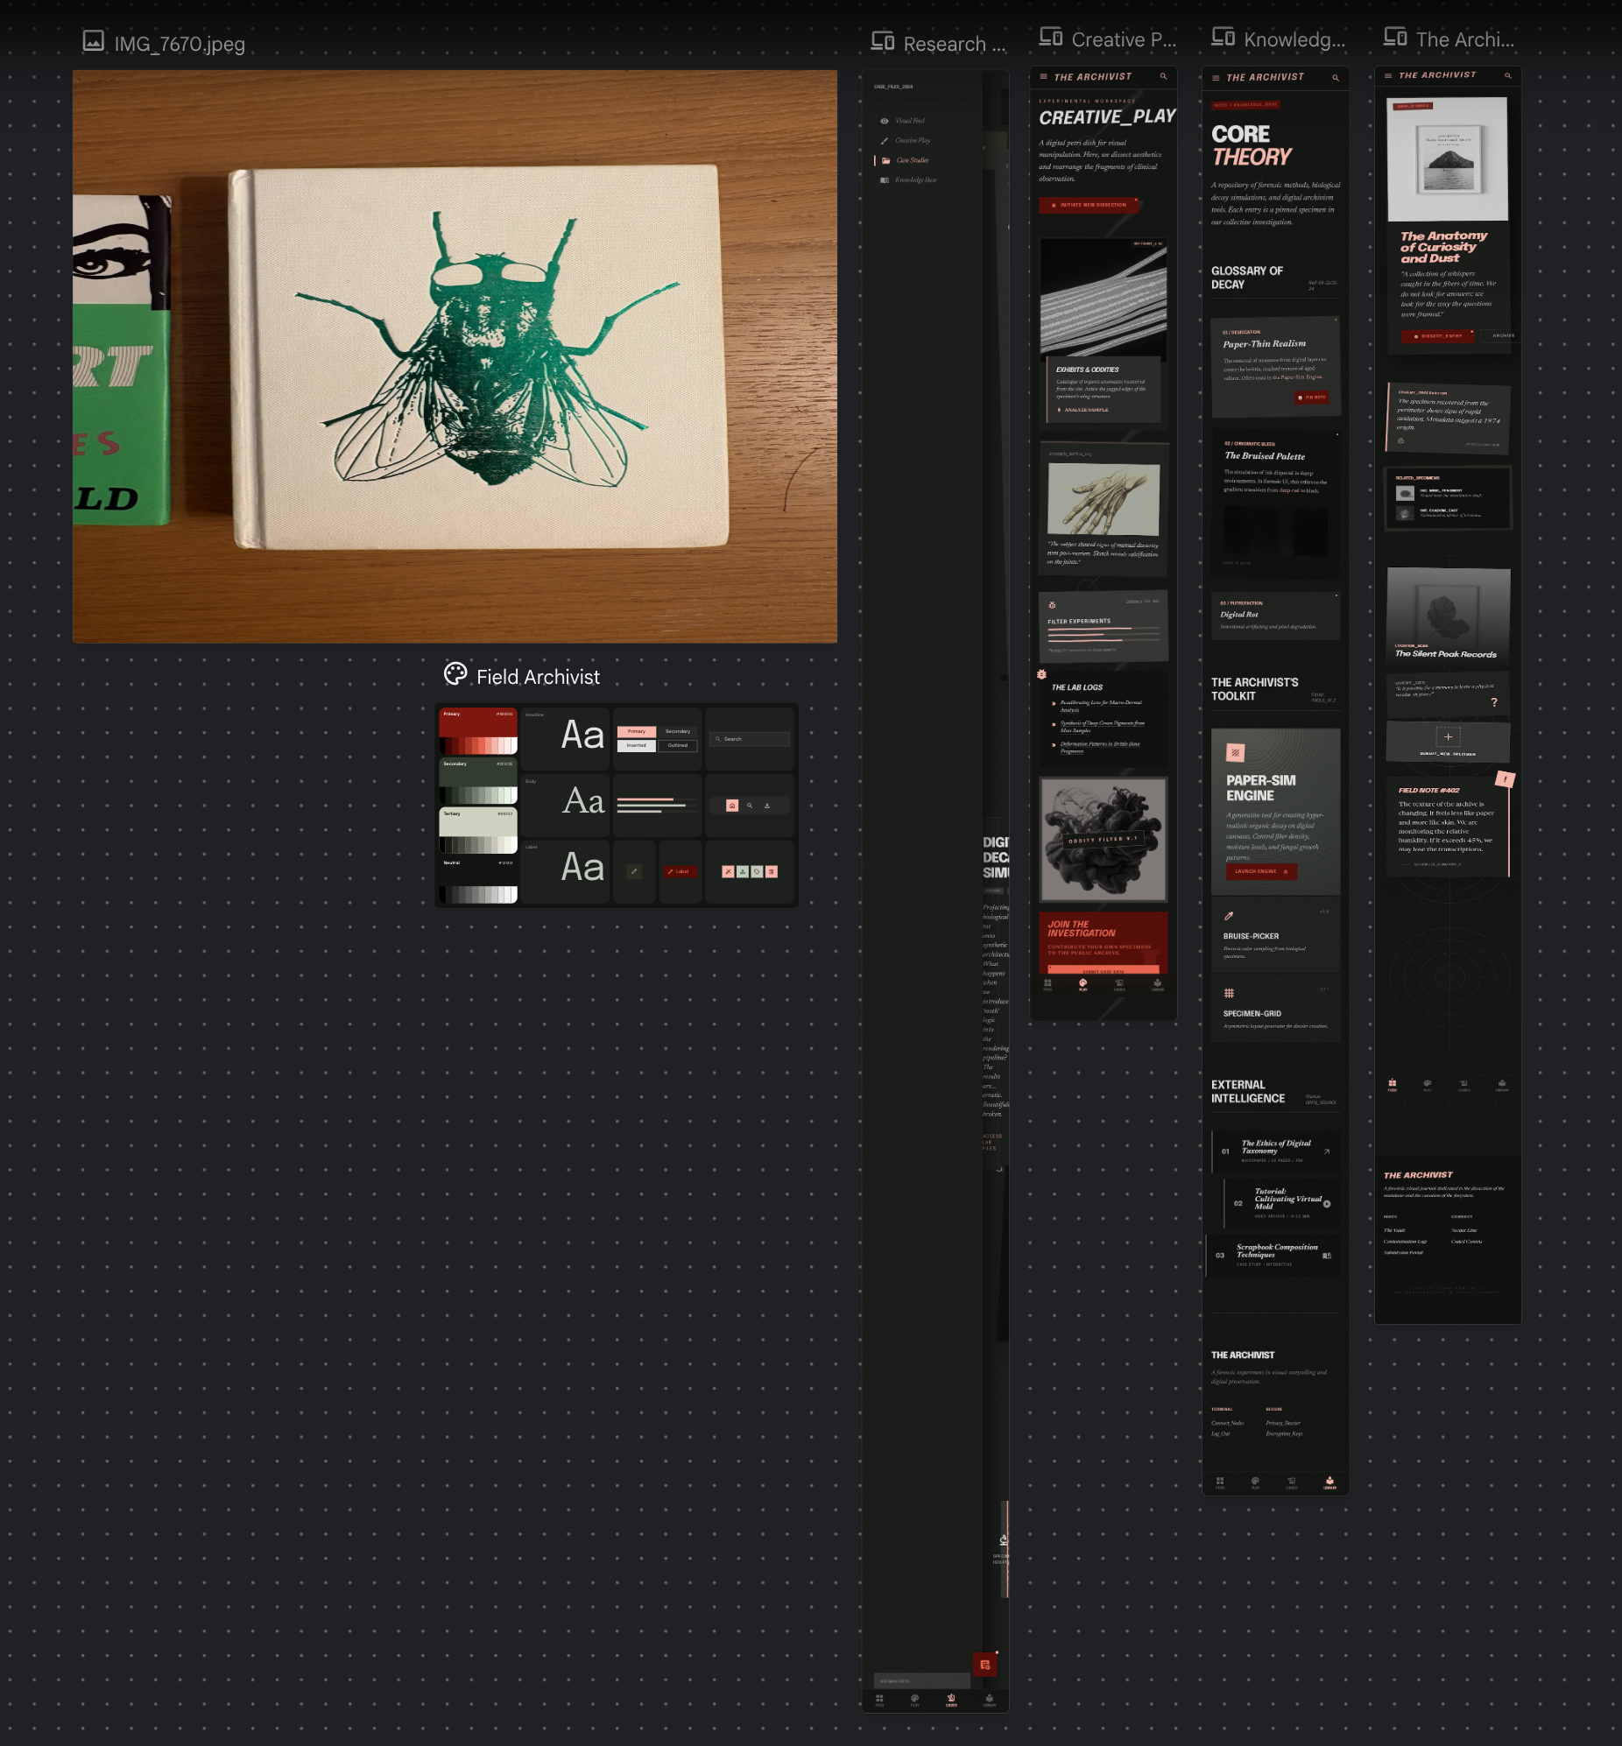Click the play icon on Tutorial: Cultivating Virtual Mold
The width and height of the screenshot is (1622, 1746).
point(1326,1204)
